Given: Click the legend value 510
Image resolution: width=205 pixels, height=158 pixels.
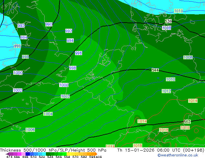Looking at the screenshot, I should click(34, 157).
